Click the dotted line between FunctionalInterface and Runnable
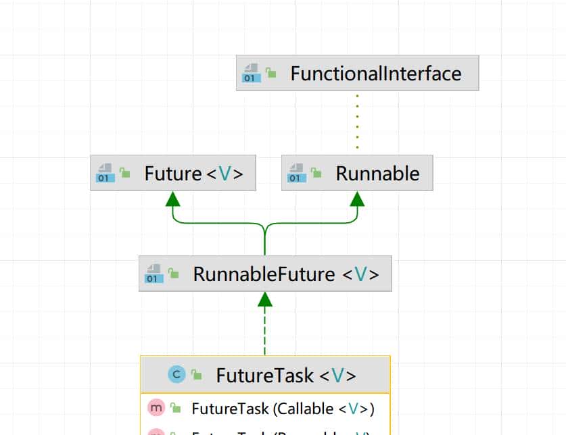This screenshot has width=566, height=435. pyautogui.click(x=357, y=122)
